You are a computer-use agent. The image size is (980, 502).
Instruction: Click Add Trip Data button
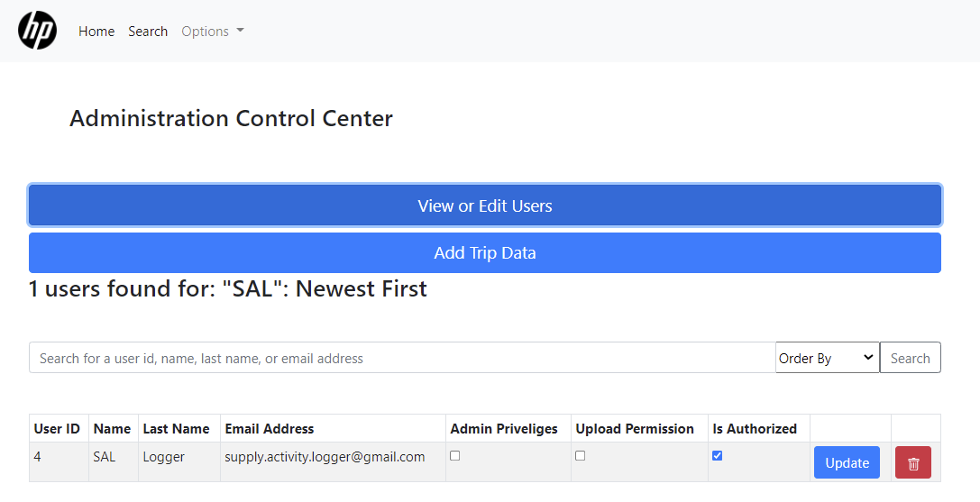point(485,253)
